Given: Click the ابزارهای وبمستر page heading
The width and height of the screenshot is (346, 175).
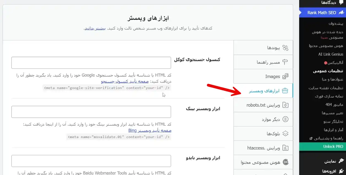Looking at the screenshot, I should 148,18.
